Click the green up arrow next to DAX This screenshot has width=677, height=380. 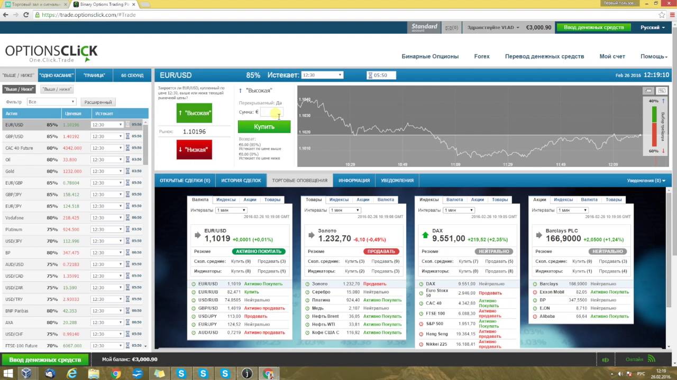pos(425,235)
